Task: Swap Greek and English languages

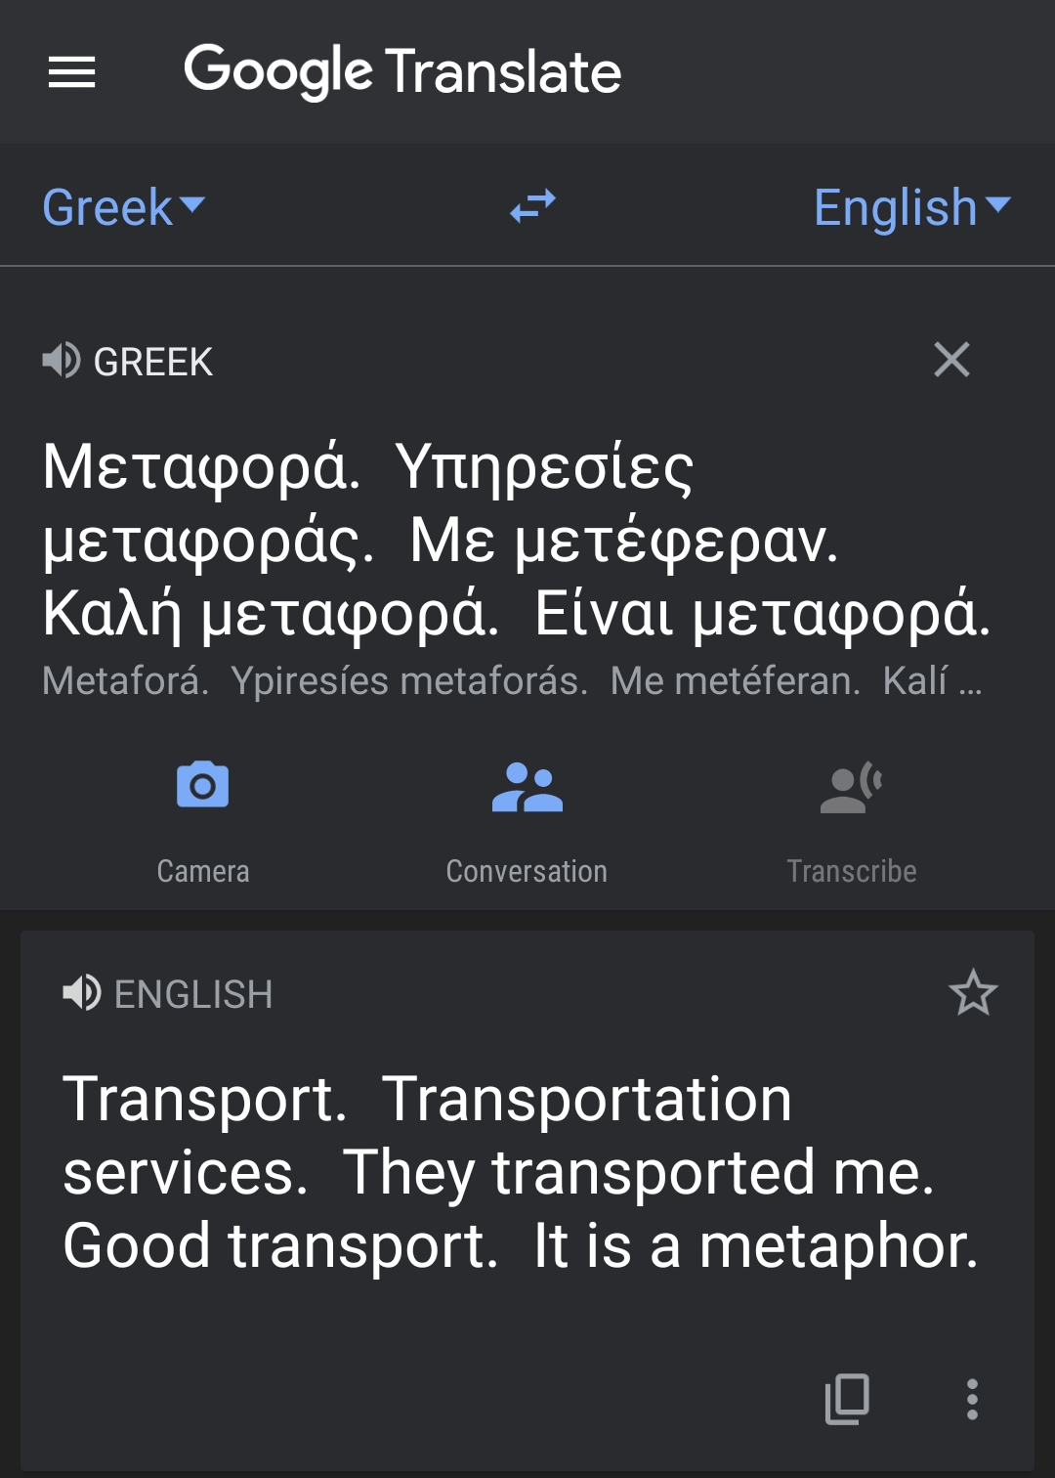Action: 532,206
